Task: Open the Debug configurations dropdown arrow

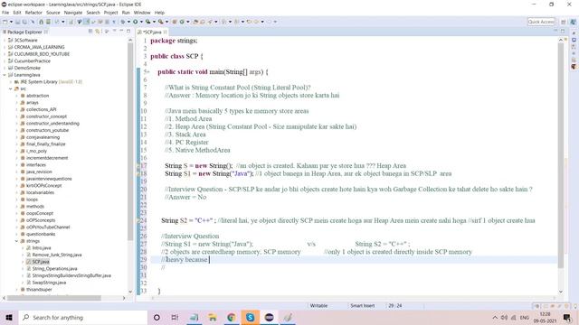Action: [128, 22]
